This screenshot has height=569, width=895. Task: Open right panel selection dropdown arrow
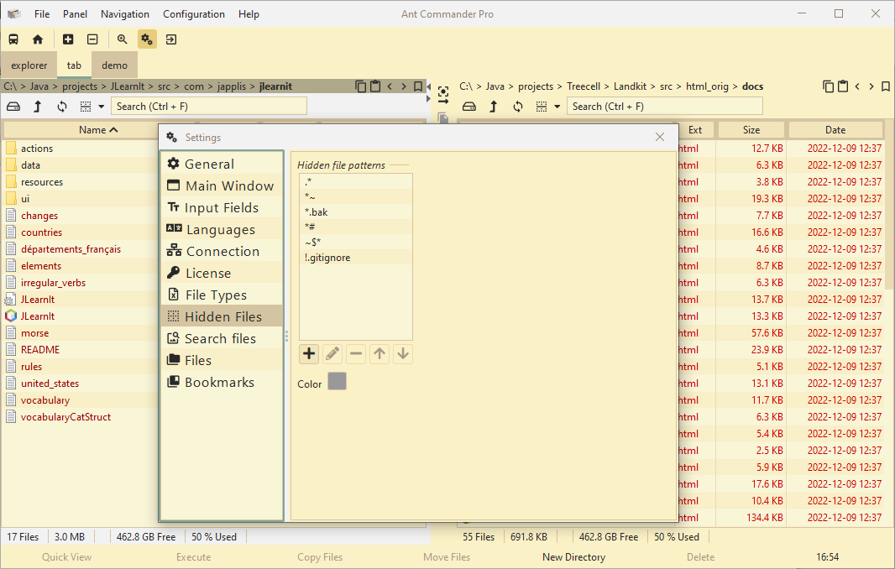click(557, 106)
